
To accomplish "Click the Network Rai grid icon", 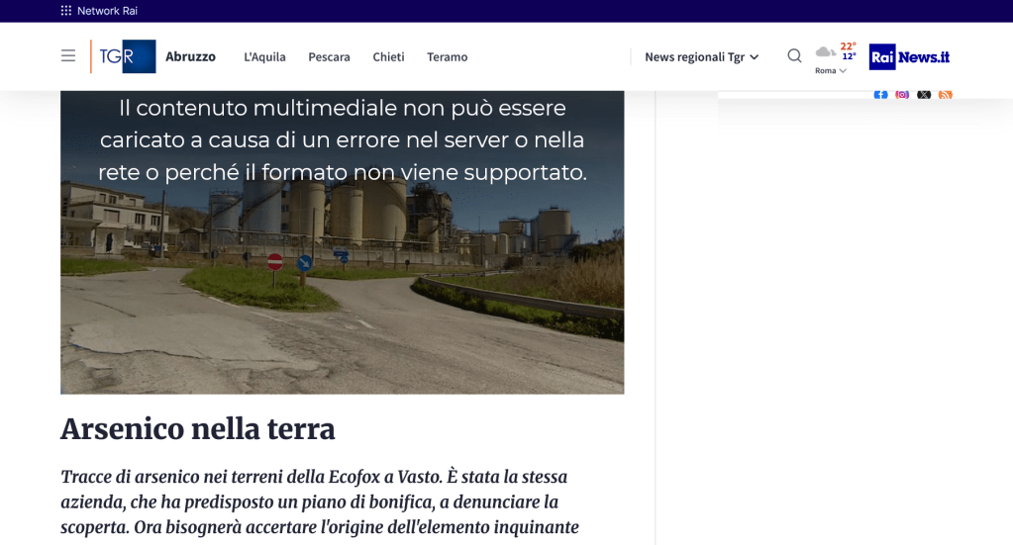I will (x=66, y=11).
